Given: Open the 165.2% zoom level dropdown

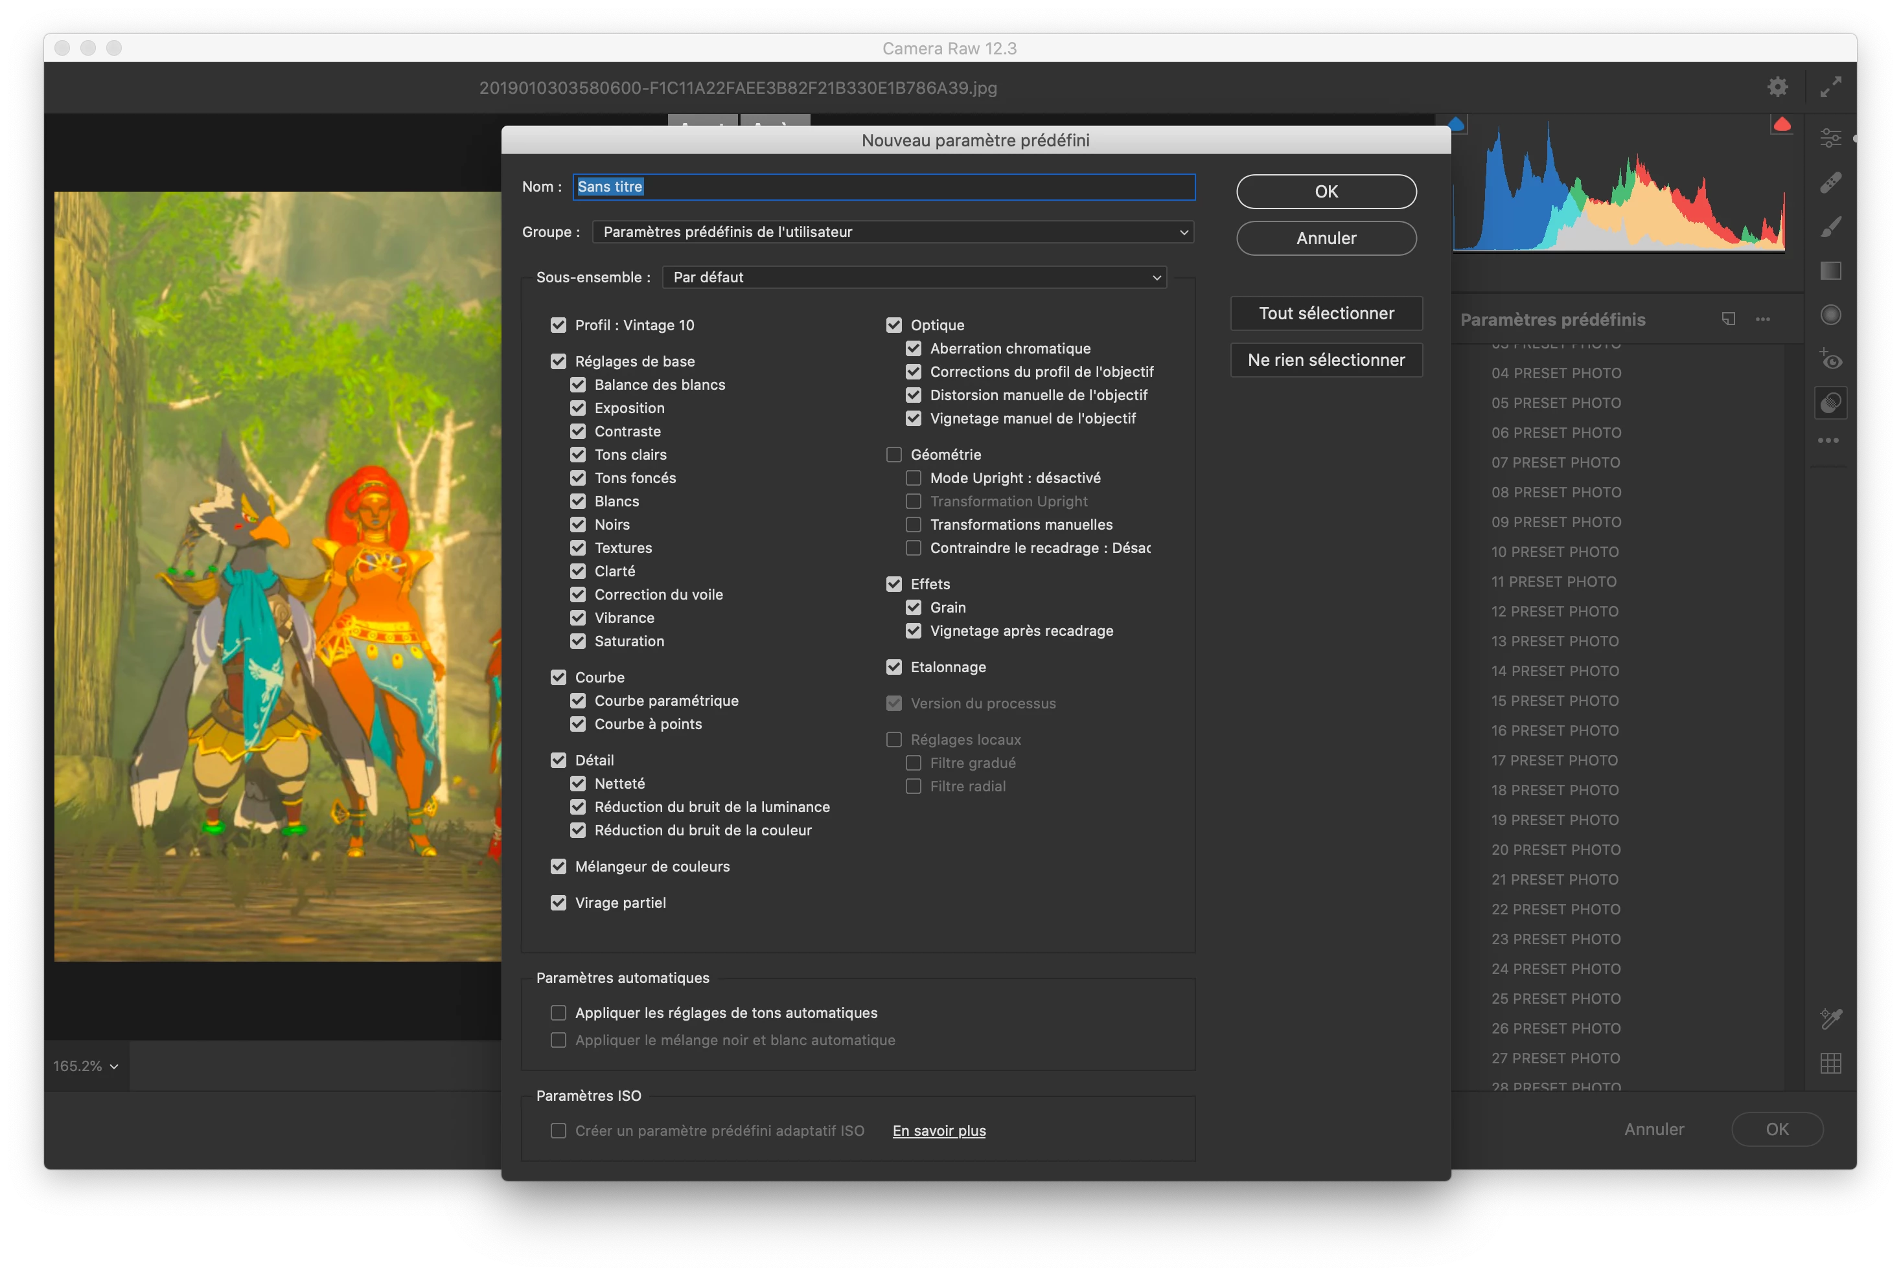Looking at the screenshot, I should pos(86,1066).
